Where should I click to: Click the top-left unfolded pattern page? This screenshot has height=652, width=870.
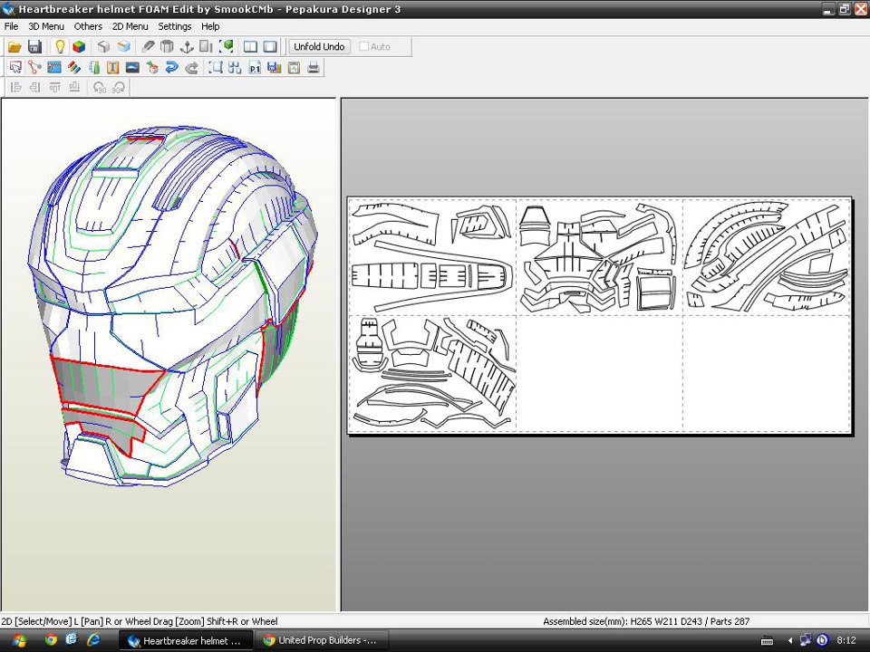[433, 257]
